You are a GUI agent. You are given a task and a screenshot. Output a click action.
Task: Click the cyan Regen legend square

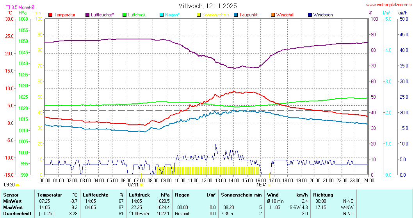162,15
